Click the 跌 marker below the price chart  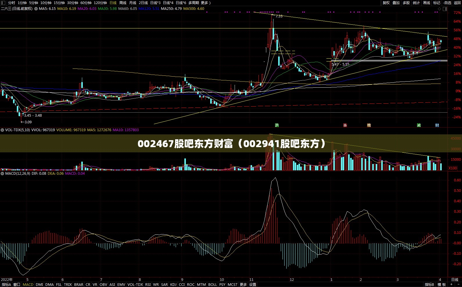[277, 125]
